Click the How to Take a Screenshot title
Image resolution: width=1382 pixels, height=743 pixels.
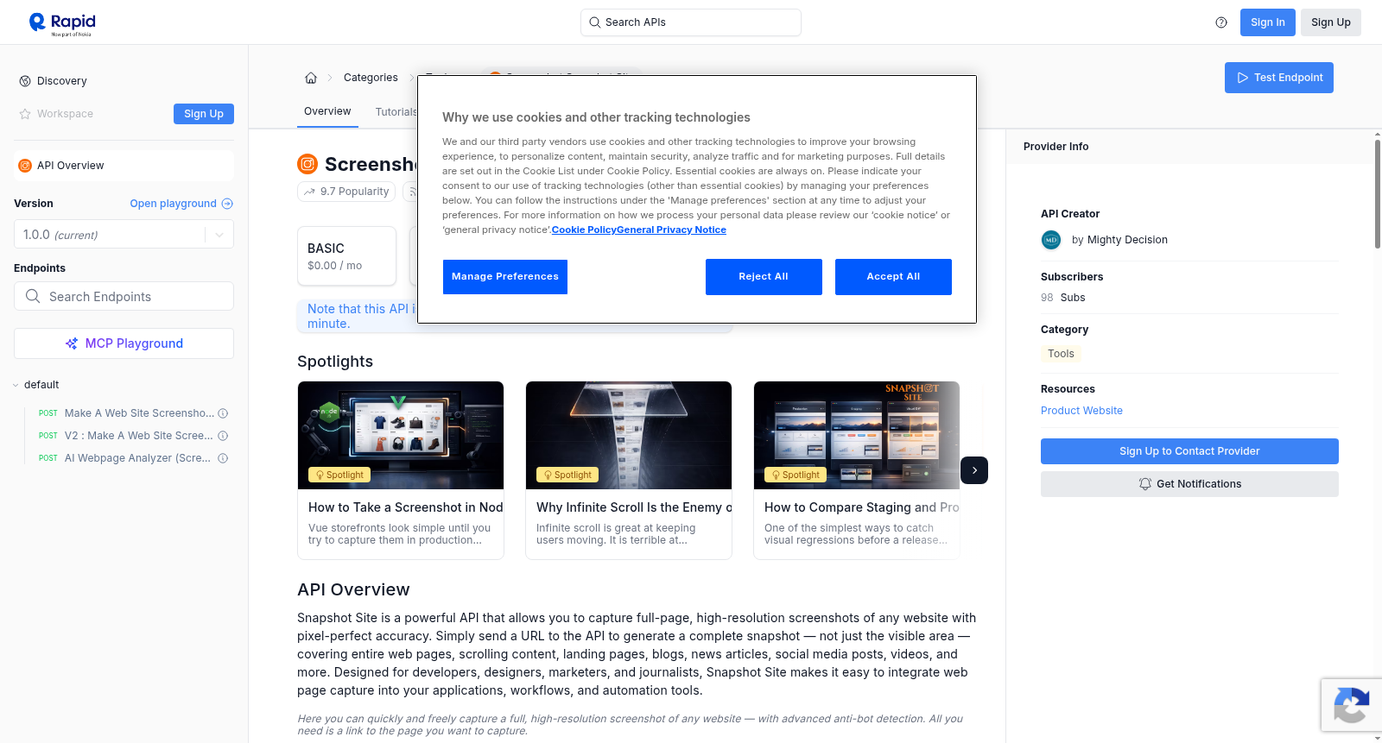pyautogui.click(x=406, y=507)
